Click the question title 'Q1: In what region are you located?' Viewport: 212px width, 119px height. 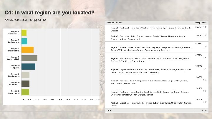pos(49,13)
